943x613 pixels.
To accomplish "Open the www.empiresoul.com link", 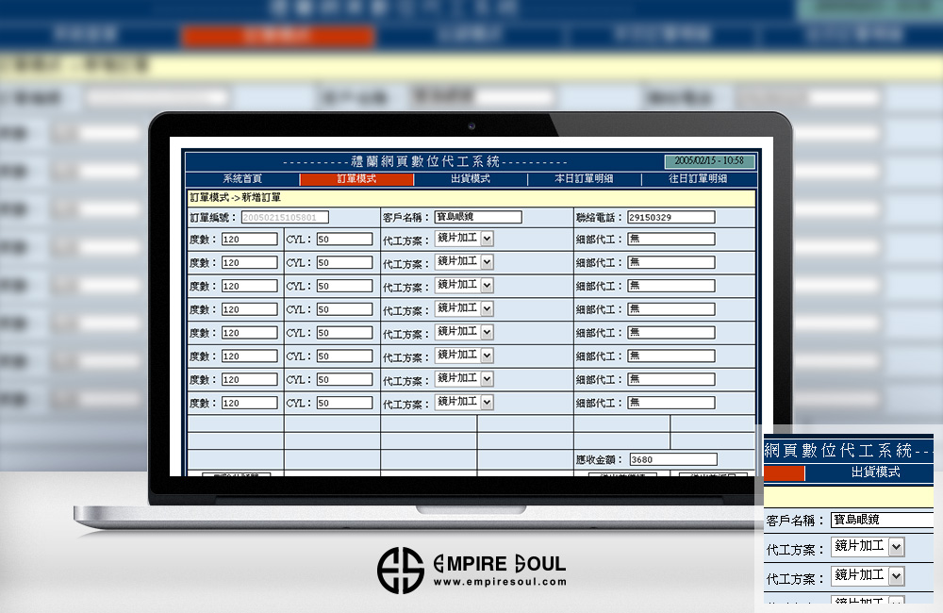I will [x=500, y=582].
